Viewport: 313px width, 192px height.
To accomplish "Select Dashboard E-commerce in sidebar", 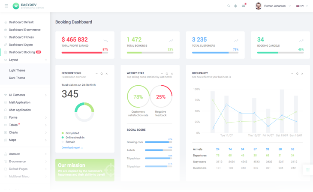I will point(25,30).
